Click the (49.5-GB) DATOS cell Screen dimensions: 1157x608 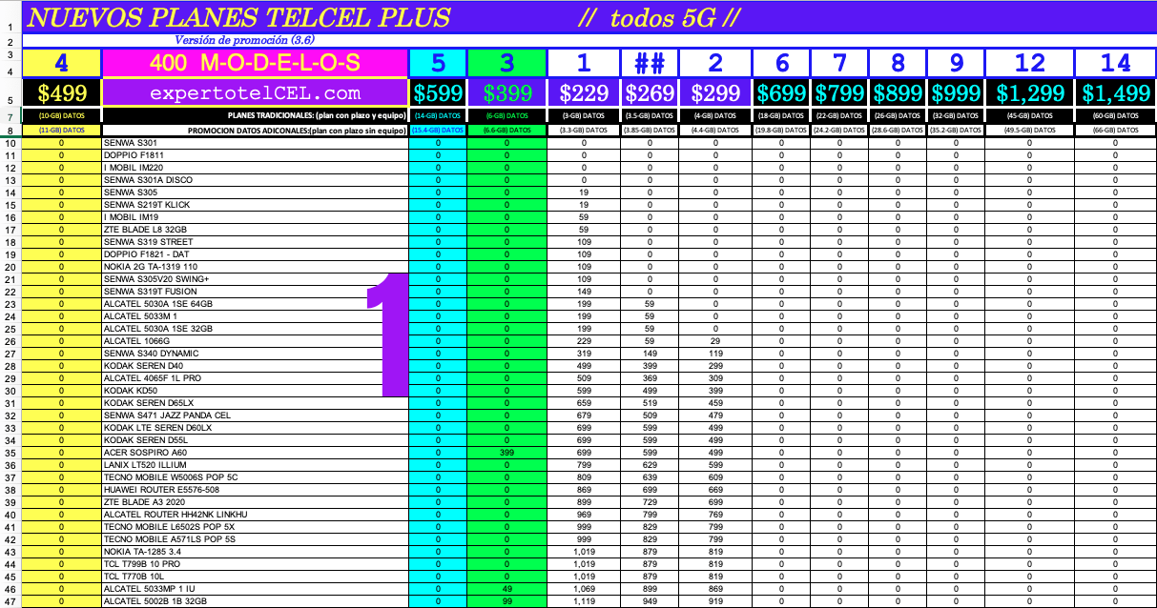coord(1029,130)
